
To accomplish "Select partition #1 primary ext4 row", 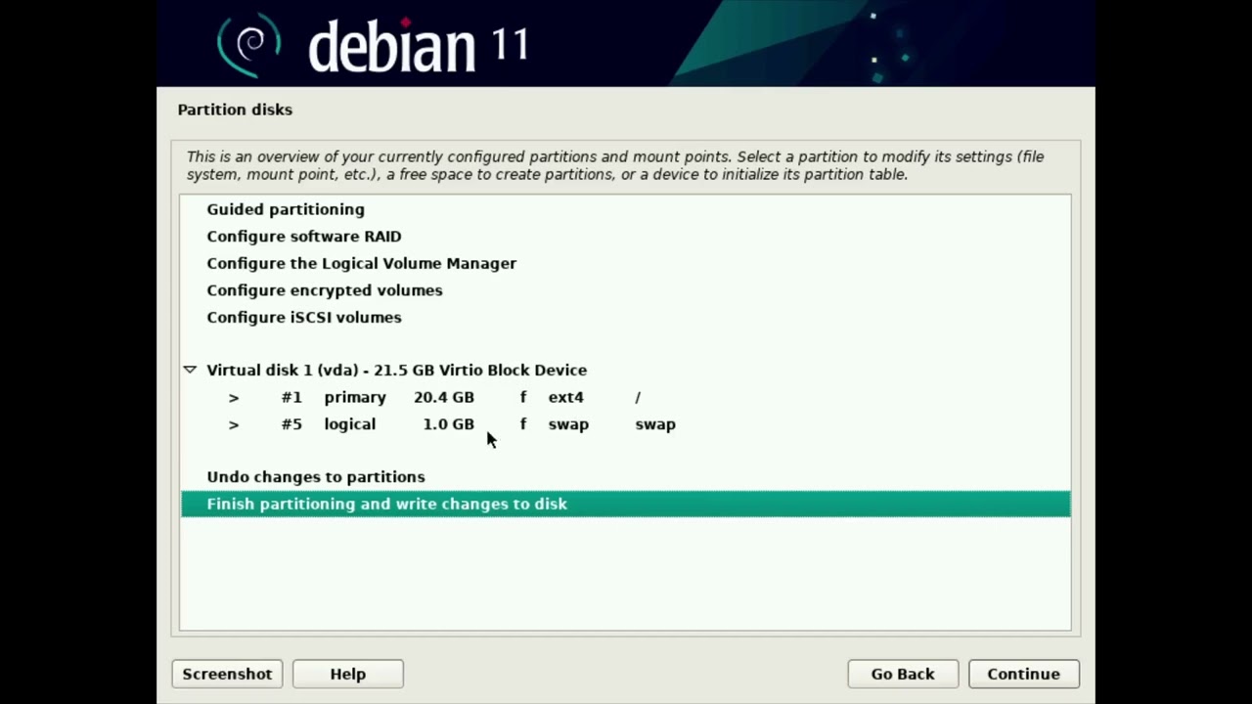I will 626,397.
